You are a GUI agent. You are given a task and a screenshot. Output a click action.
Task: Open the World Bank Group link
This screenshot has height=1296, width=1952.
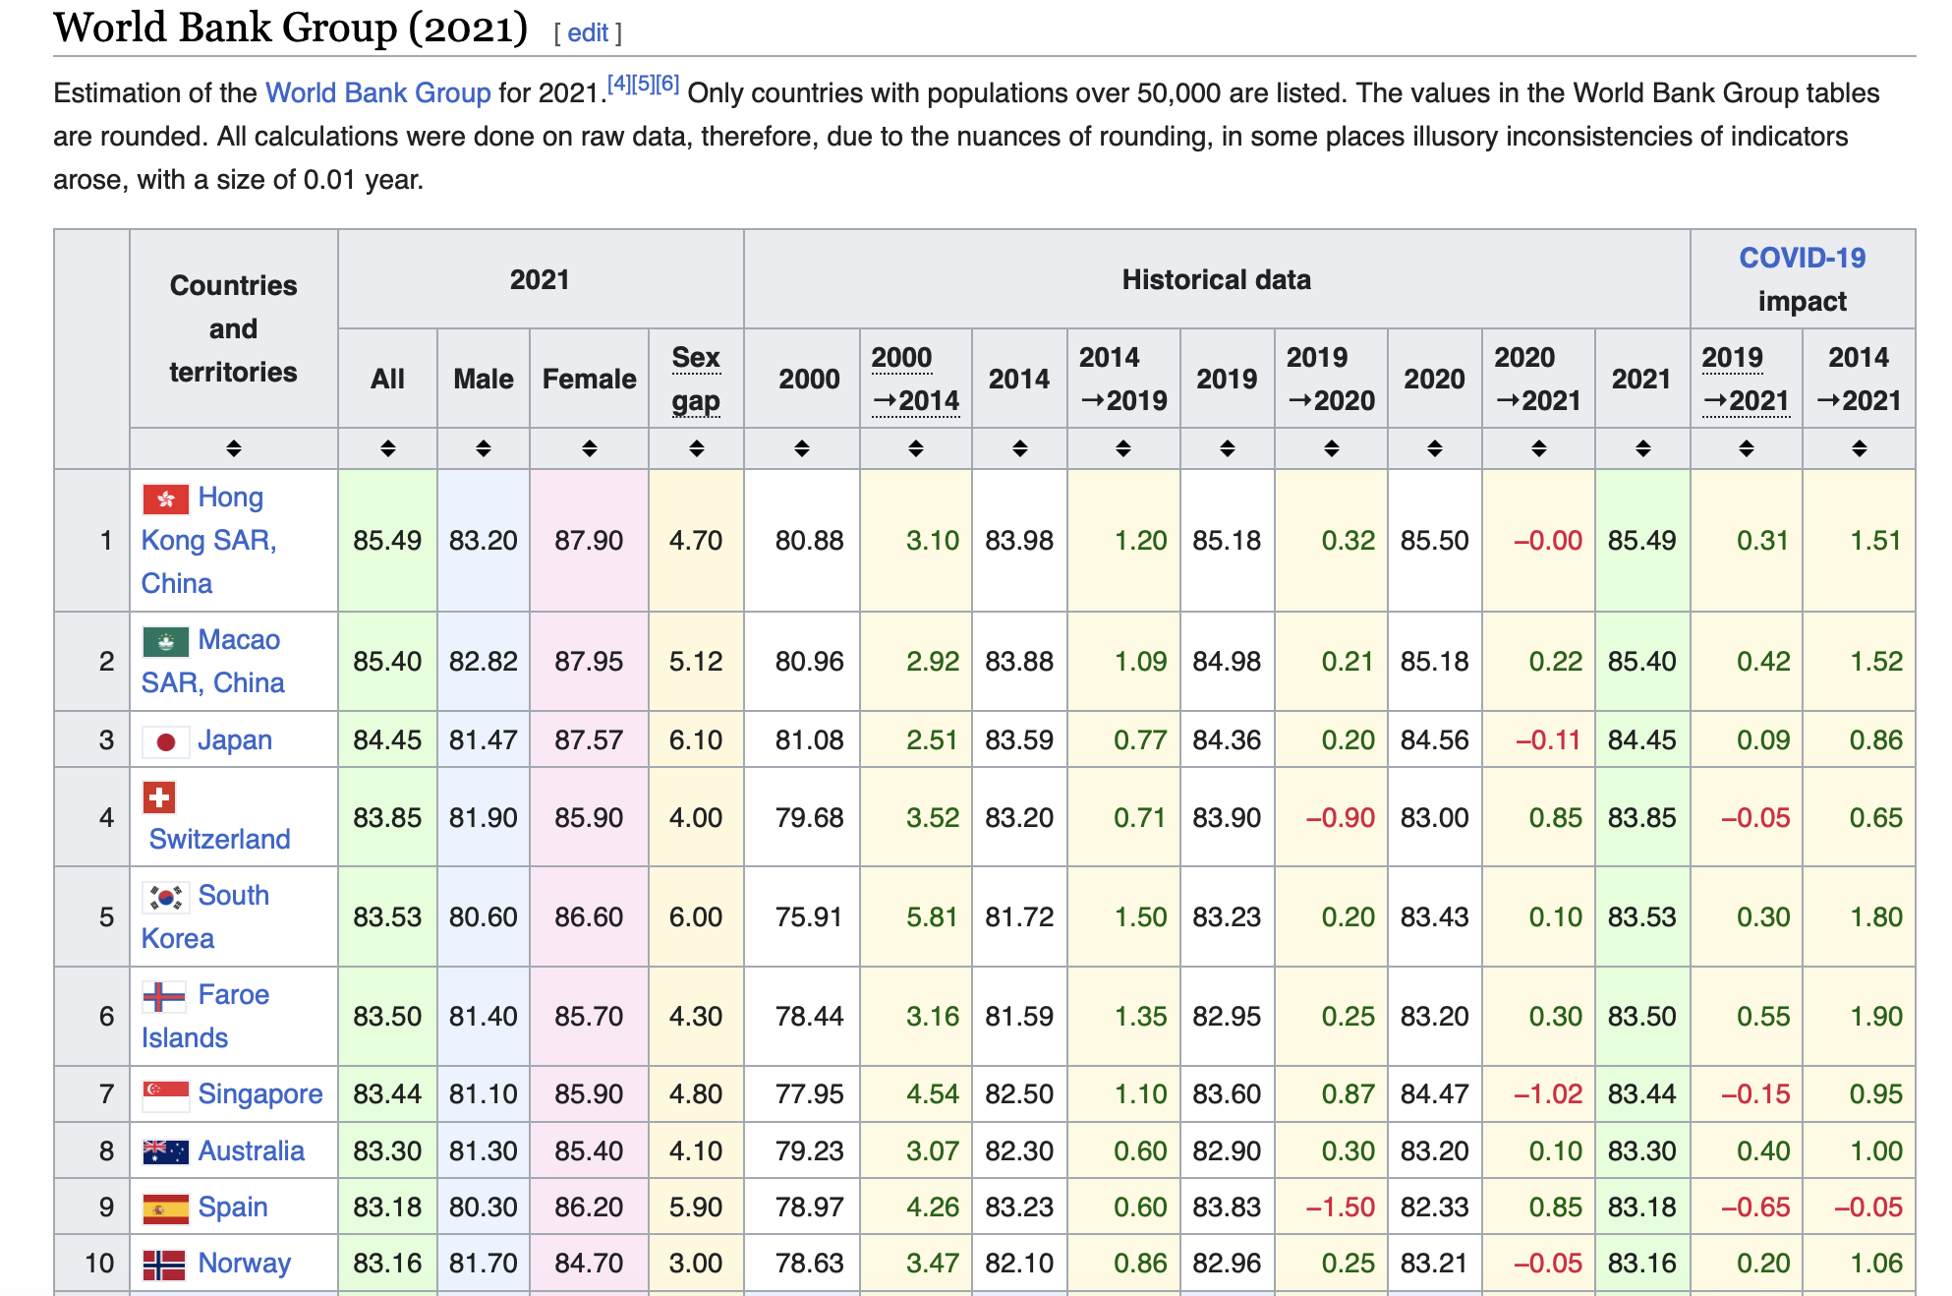pyautogui.click(x=378, y=92)
